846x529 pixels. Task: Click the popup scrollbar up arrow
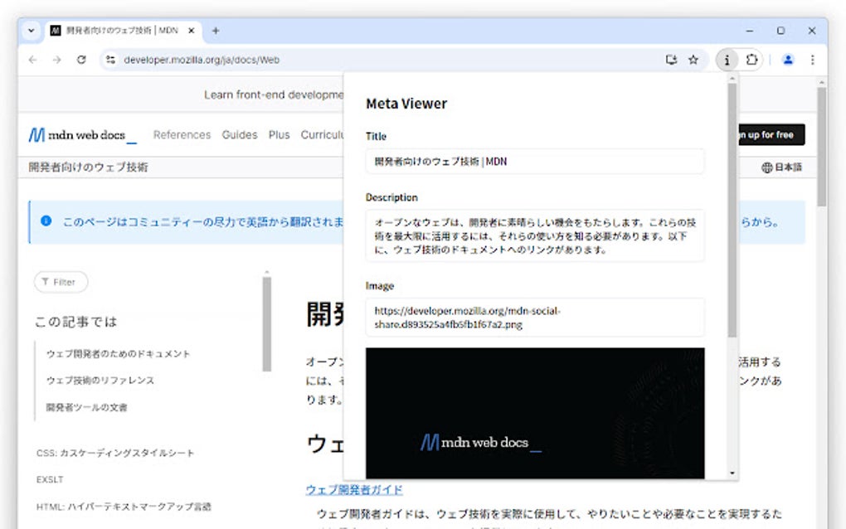(732, 79)
